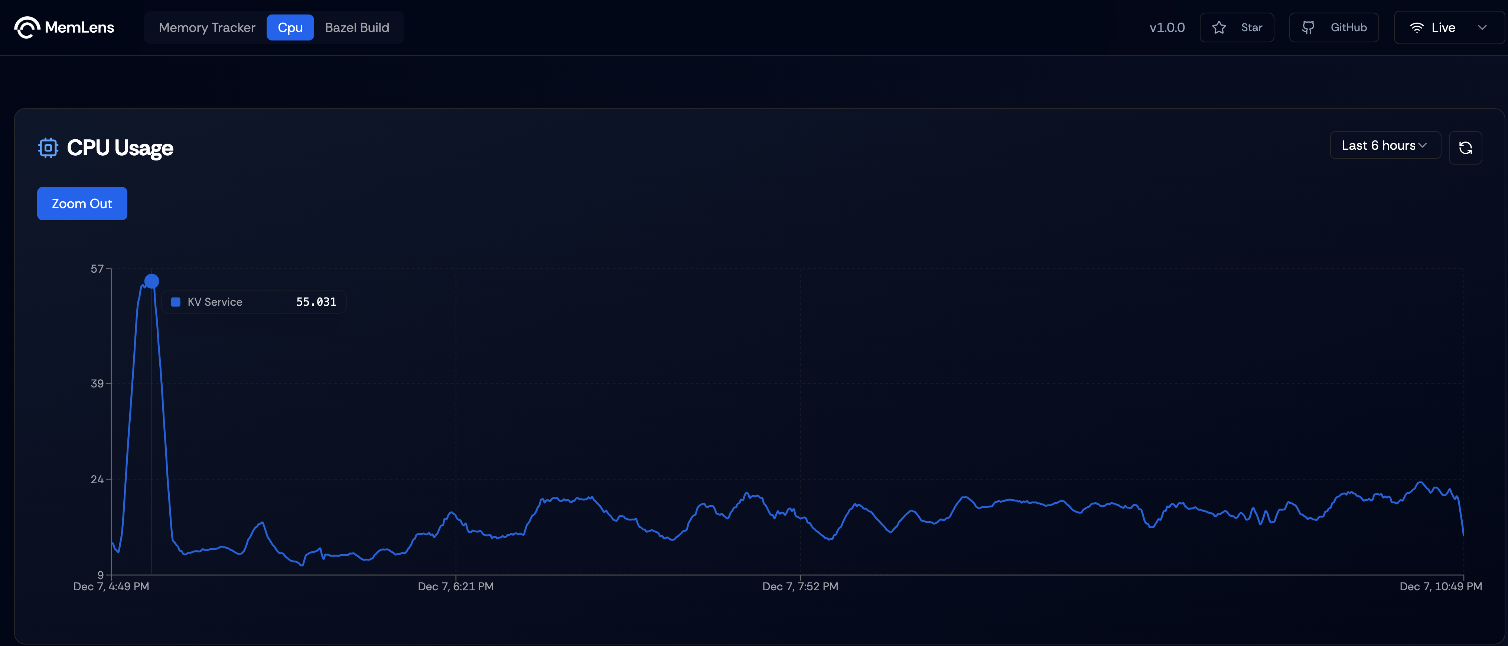Click the Dec 7, 4:49 PM axis label
This screenshot has width=1508, height=646.
coord(111,586)
